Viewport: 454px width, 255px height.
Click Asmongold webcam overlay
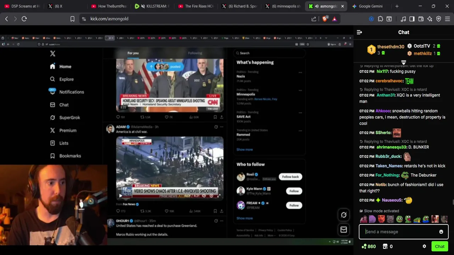(x=54, y=205)
